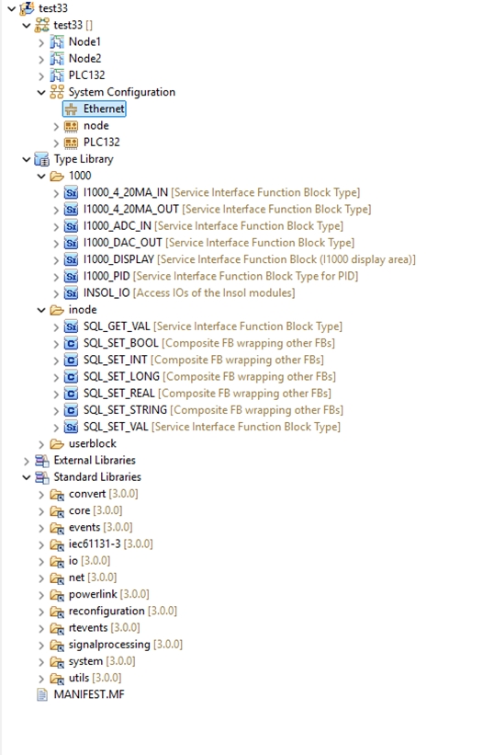Click the SQL_SET_BOOL composite FB icon

(71, 344)
